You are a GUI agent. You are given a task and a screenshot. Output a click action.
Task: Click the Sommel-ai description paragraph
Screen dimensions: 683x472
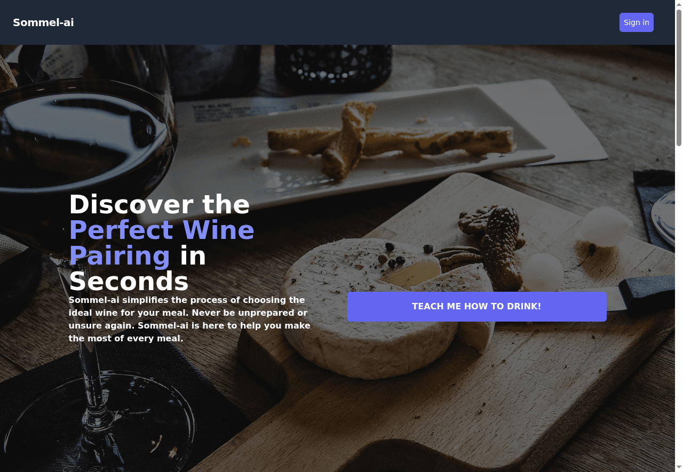[190, 319]
